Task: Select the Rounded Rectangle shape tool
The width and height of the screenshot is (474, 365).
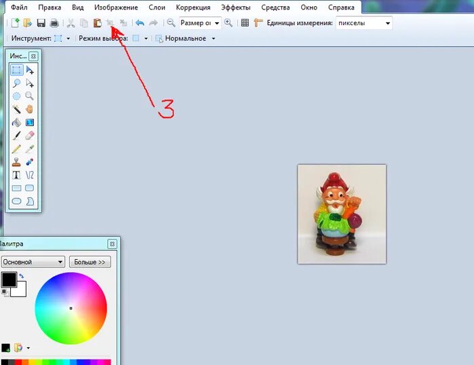Action: 30,188
